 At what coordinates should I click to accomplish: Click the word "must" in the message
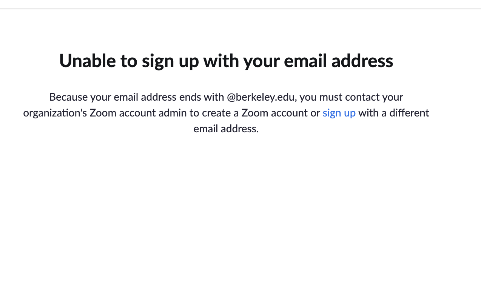[331, 97]
